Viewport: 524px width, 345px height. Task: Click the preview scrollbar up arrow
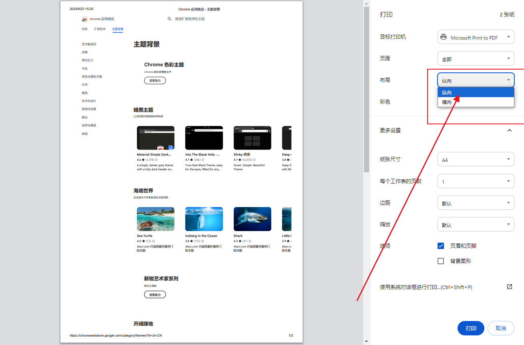click(366, 3)
